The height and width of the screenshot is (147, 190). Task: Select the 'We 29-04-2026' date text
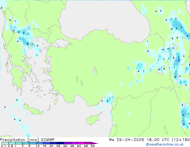click(126, 140)
